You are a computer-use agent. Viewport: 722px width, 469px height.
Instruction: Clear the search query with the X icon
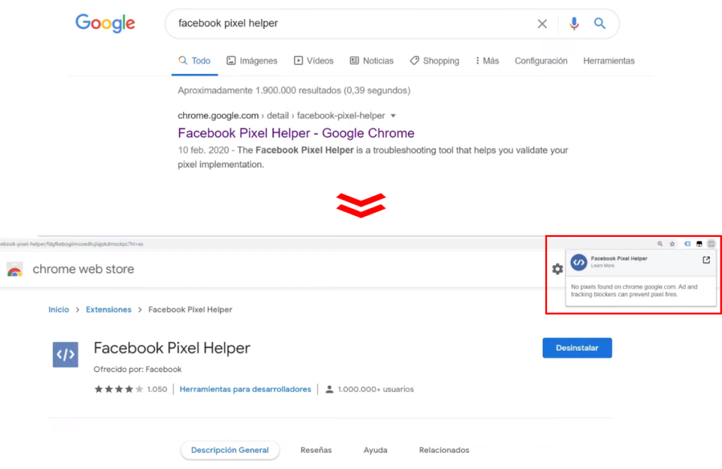pos(542,23)
